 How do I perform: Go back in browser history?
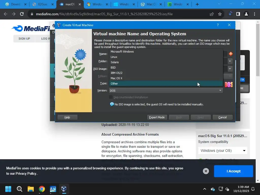click(x=6, y=14)
